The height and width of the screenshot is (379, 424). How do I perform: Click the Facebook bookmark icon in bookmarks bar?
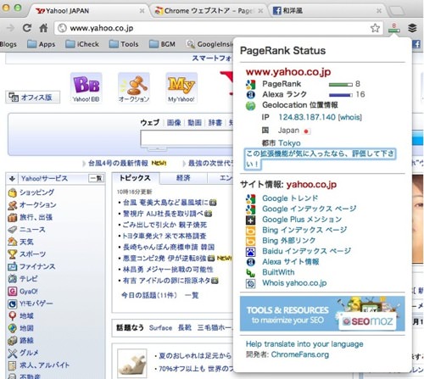[x=416, y=44]
